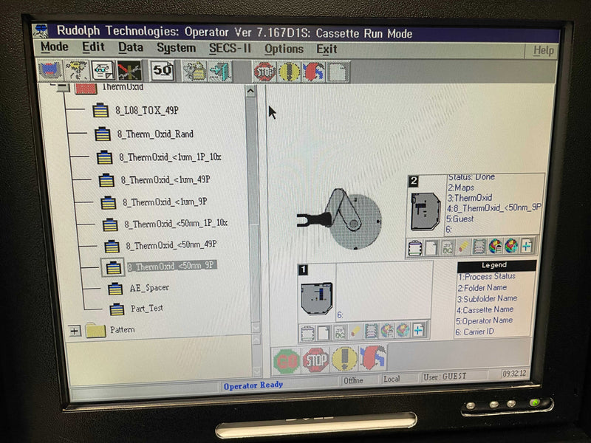Click the red-blue return arrow toolbar icon
The width and height of the screenshot is (591, 443).
313,72
